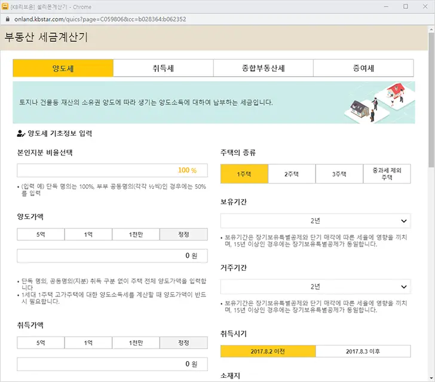The image size is (435, 382).
Task: Click 정정 button under 취득가액
Action: [x=183, y=343]
